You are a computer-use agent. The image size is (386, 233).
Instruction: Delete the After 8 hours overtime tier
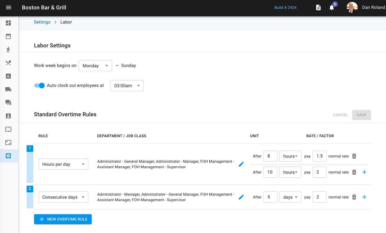click(x=354, y=156)
